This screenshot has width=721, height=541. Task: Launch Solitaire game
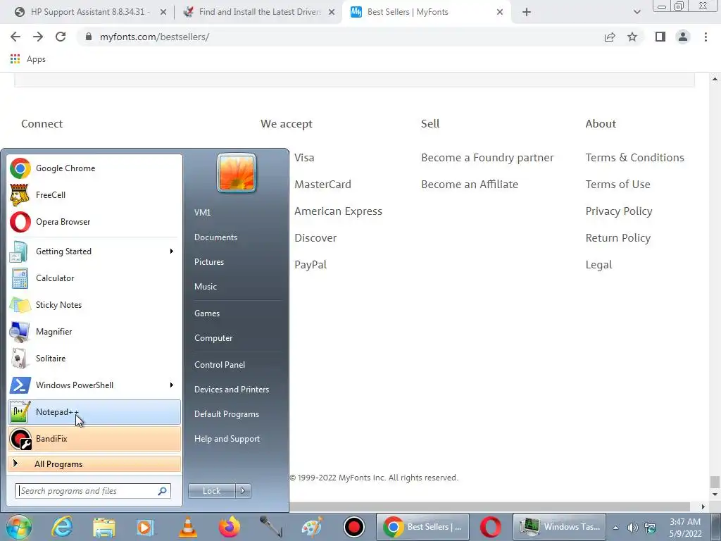[94, 359]
